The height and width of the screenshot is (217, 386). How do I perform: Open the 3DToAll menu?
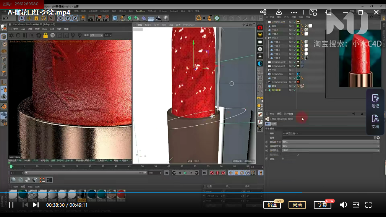point(152,11)
